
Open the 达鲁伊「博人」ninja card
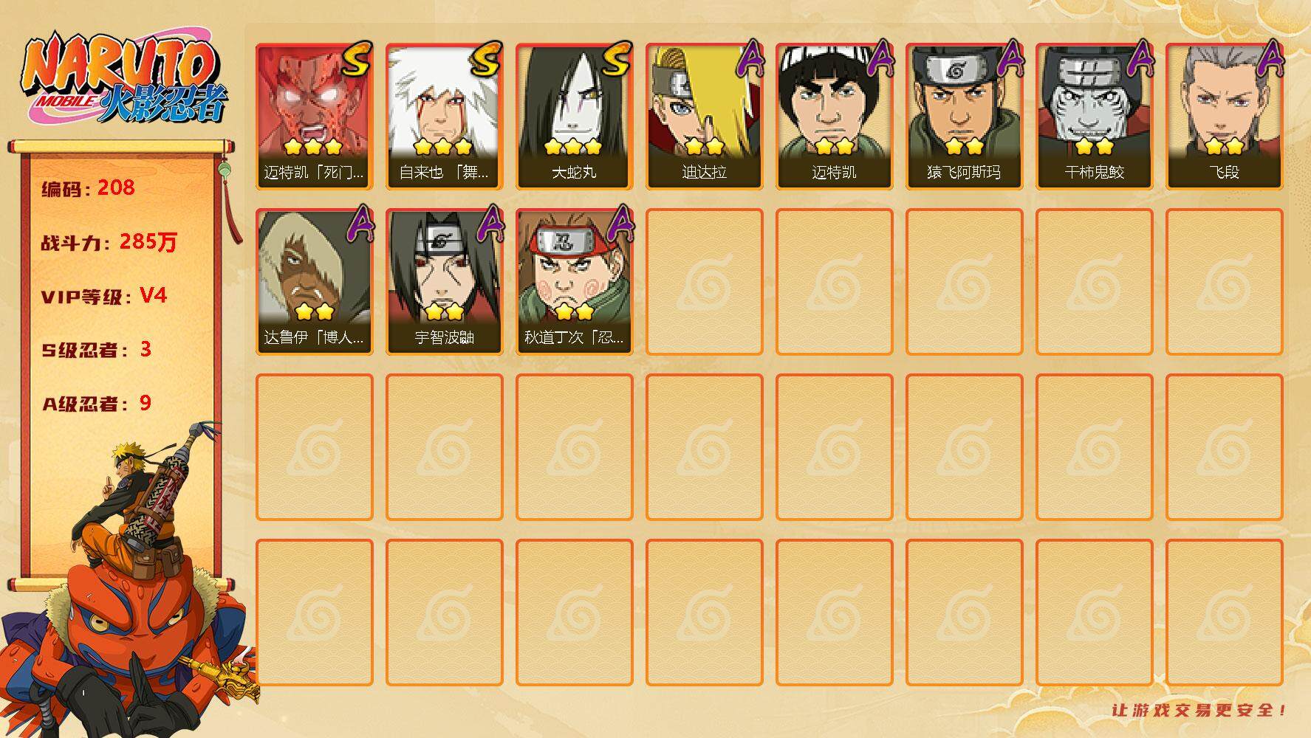click(x=314, y=282)
